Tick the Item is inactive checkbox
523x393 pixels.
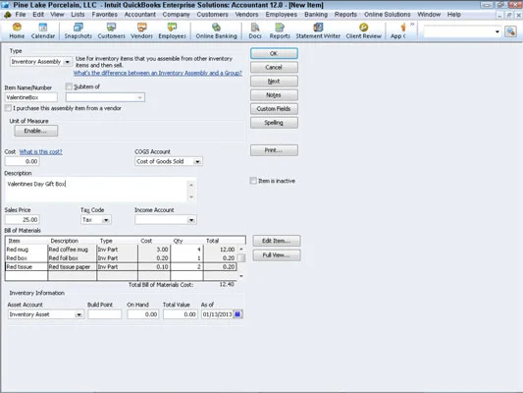point(253,181)
